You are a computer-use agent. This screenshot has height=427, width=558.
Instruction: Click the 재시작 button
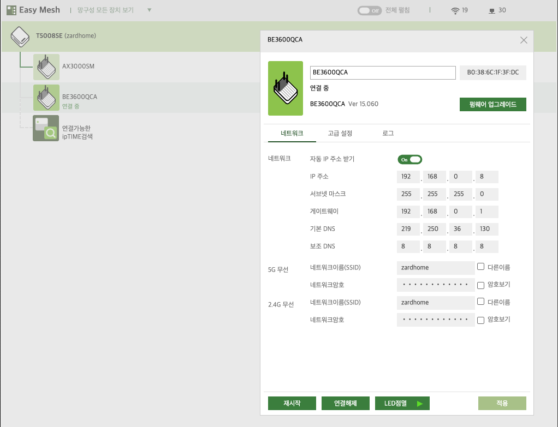[x=292, y=403]
